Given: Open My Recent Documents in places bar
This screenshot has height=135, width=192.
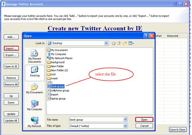Looking at the screenshot, I should 35,56.
